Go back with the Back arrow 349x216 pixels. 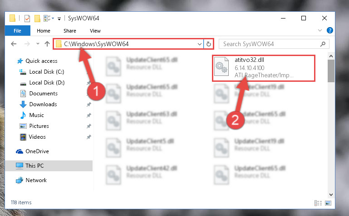click(14, 44)
